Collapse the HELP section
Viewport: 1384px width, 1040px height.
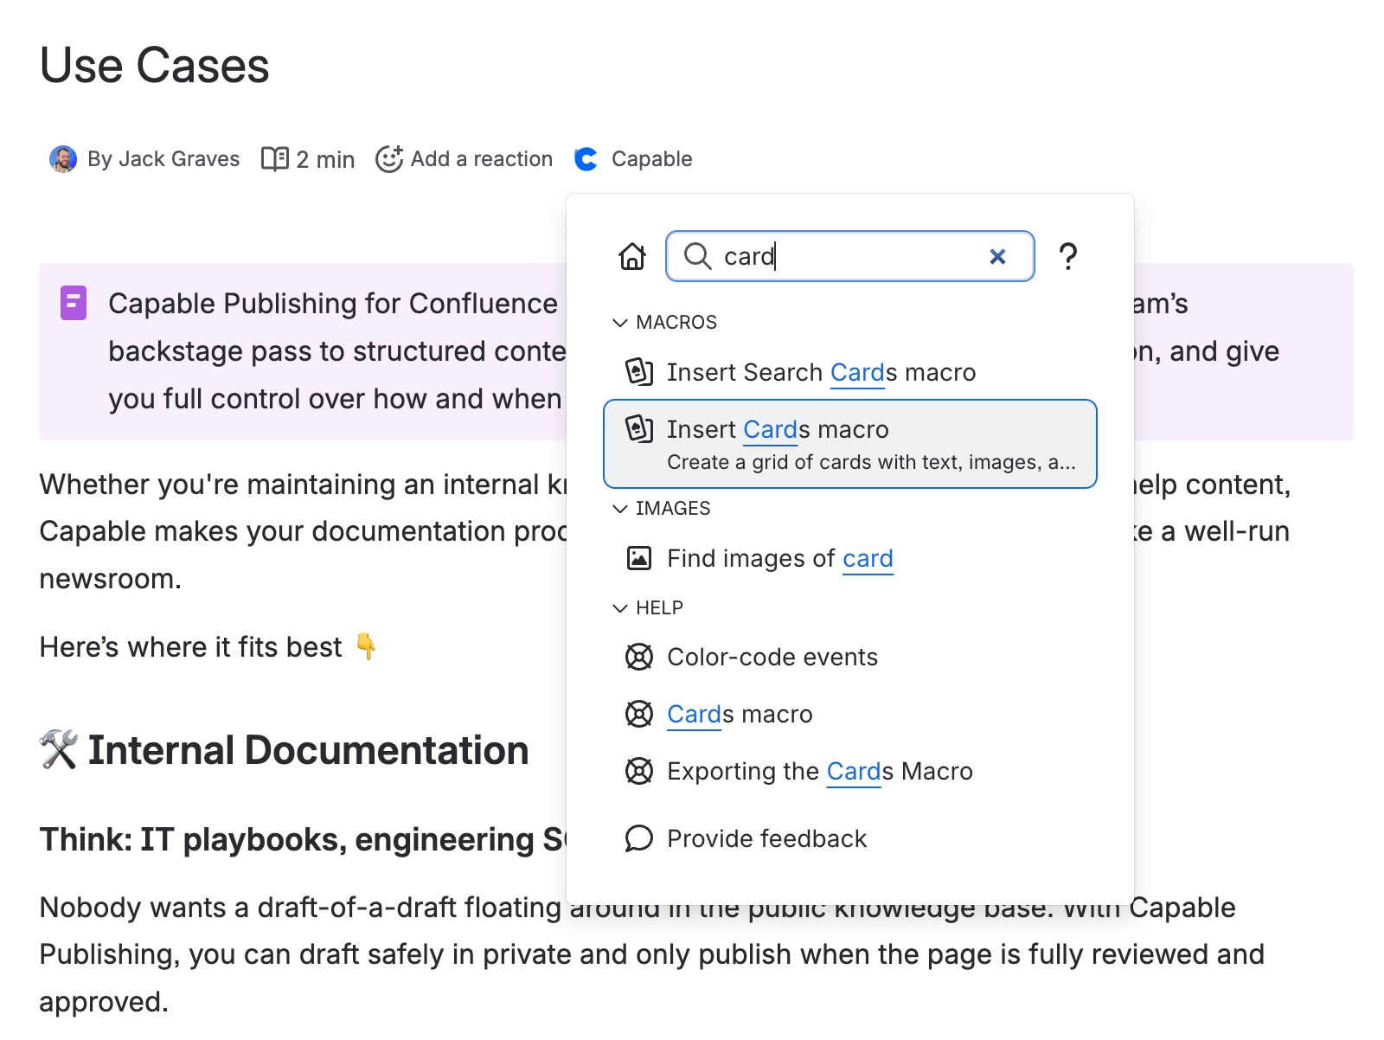tap(619, 607)
